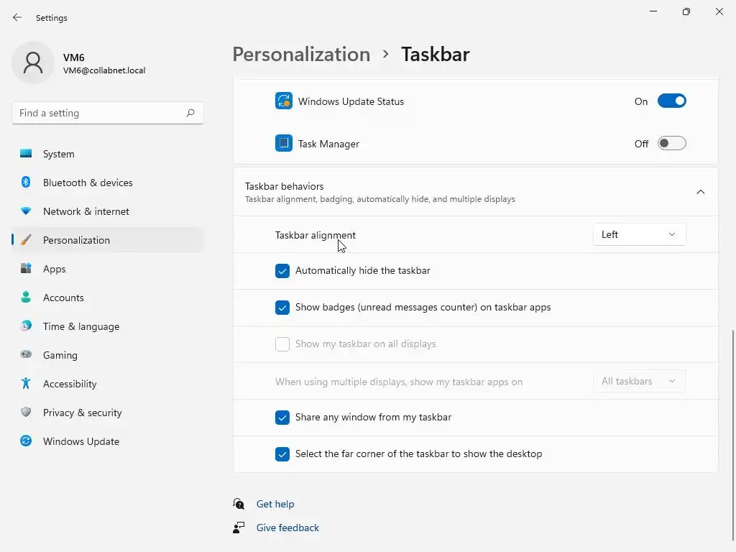The width and height of the screenshot is (736, 552).
Task: Collapse the Taskbar behaviors section
Action: pyautogui.click(x=700, y=192)
